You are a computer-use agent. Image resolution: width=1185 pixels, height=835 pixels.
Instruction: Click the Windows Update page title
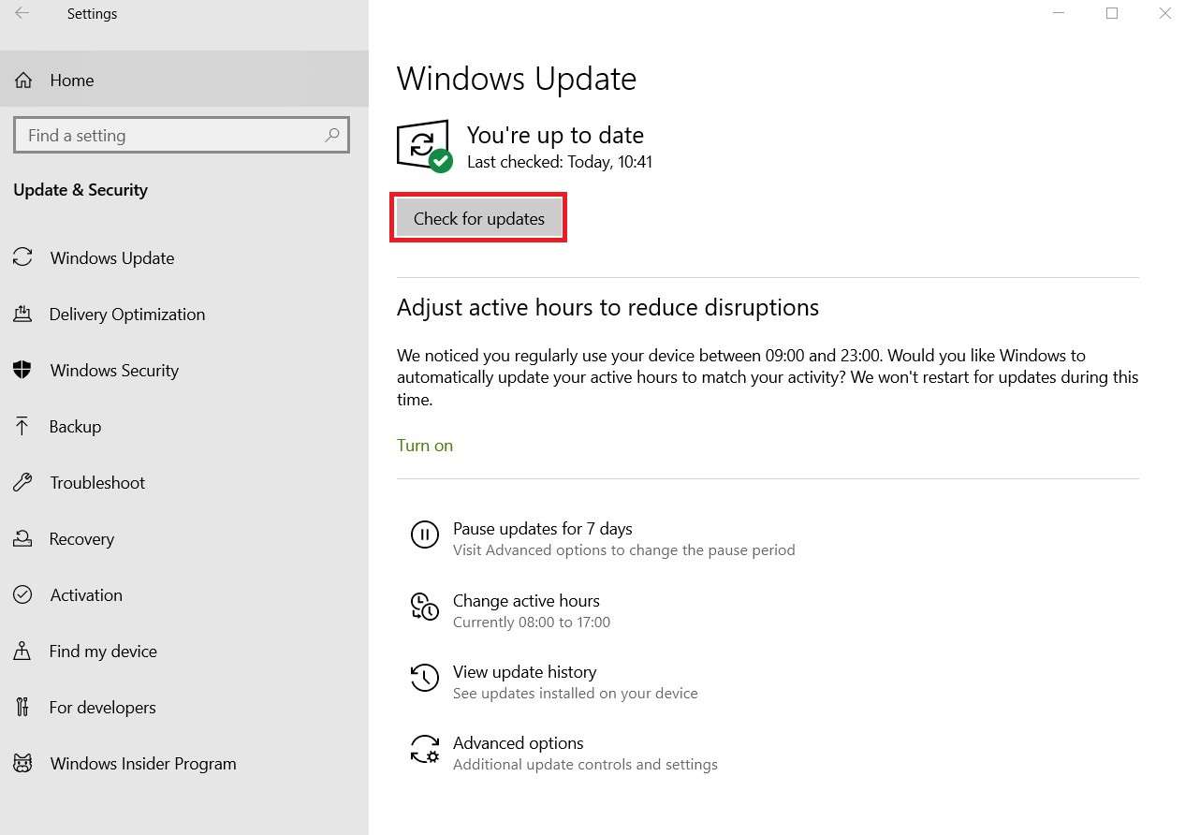tap(517, 79)
